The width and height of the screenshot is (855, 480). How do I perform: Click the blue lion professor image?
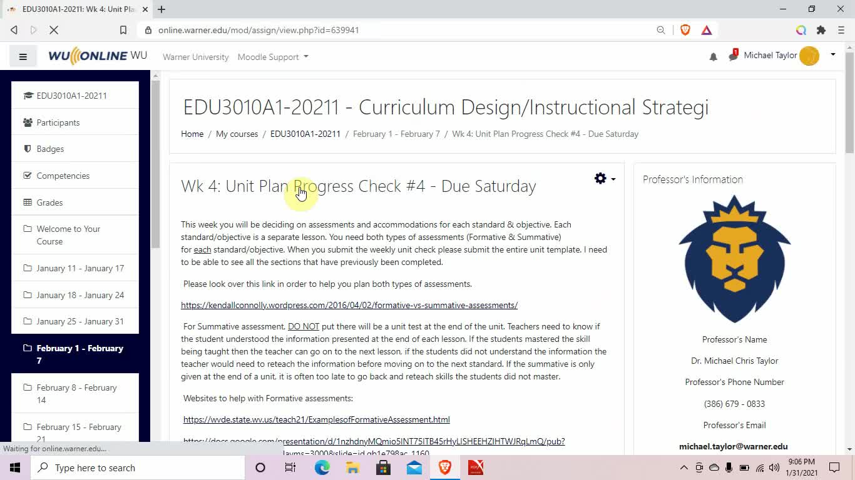coord(734,259)
